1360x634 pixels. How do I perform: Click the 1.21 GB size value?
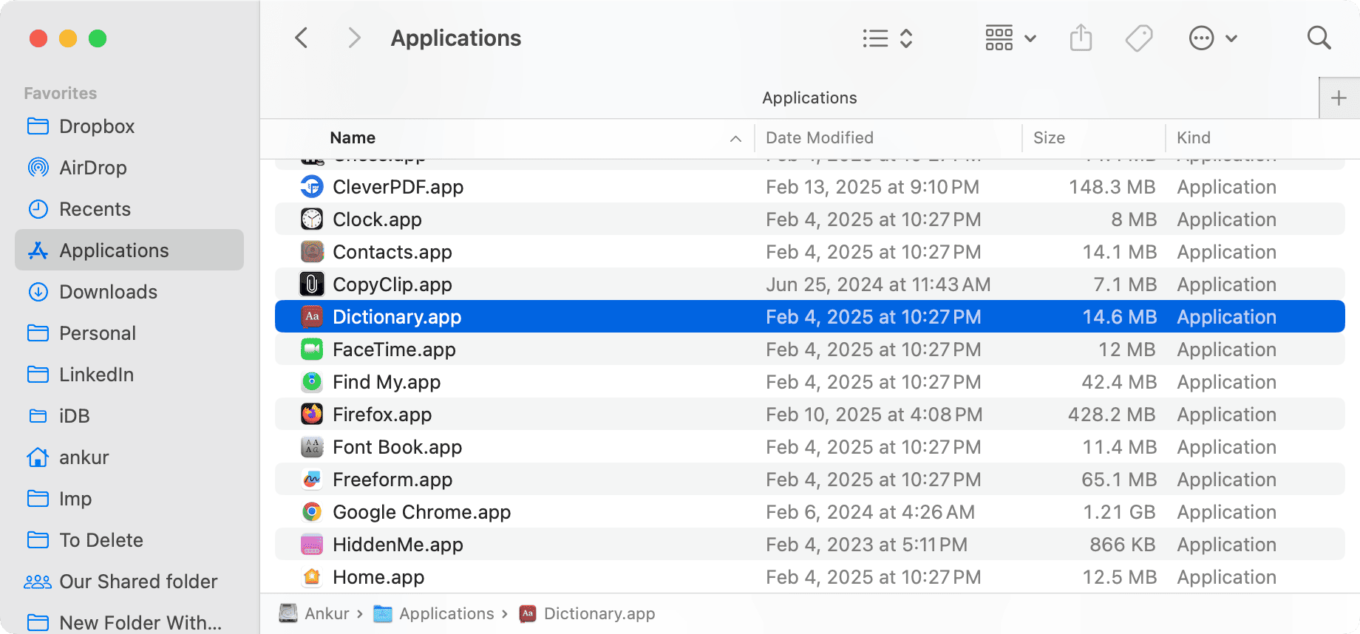pos(1119,512)
